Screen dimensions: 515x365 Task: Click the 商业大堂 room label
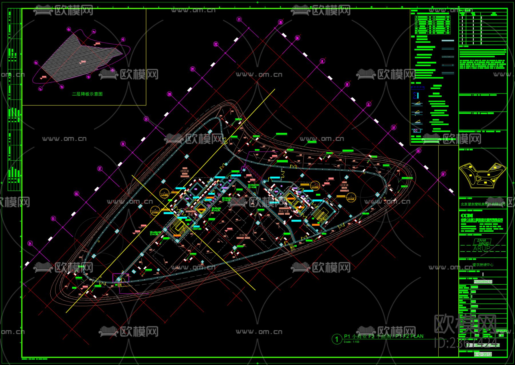pos(284,211)
